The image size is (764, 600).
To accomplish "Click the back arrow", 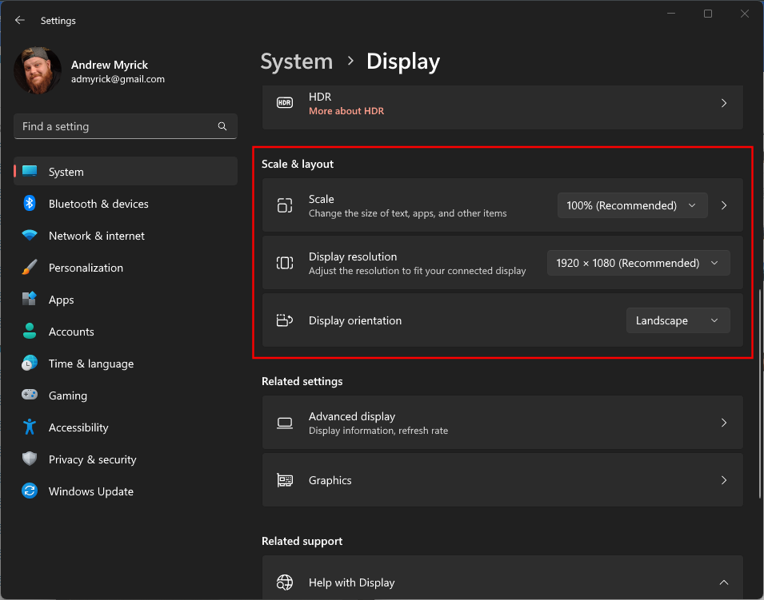I will (19, 20).
